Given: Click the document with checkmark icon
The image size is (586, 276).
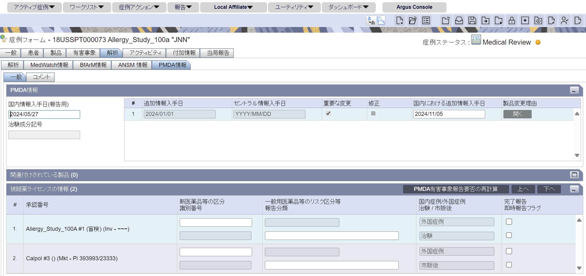Looking at the screenshot, I should pyautogui.click(x=578, y=21).
